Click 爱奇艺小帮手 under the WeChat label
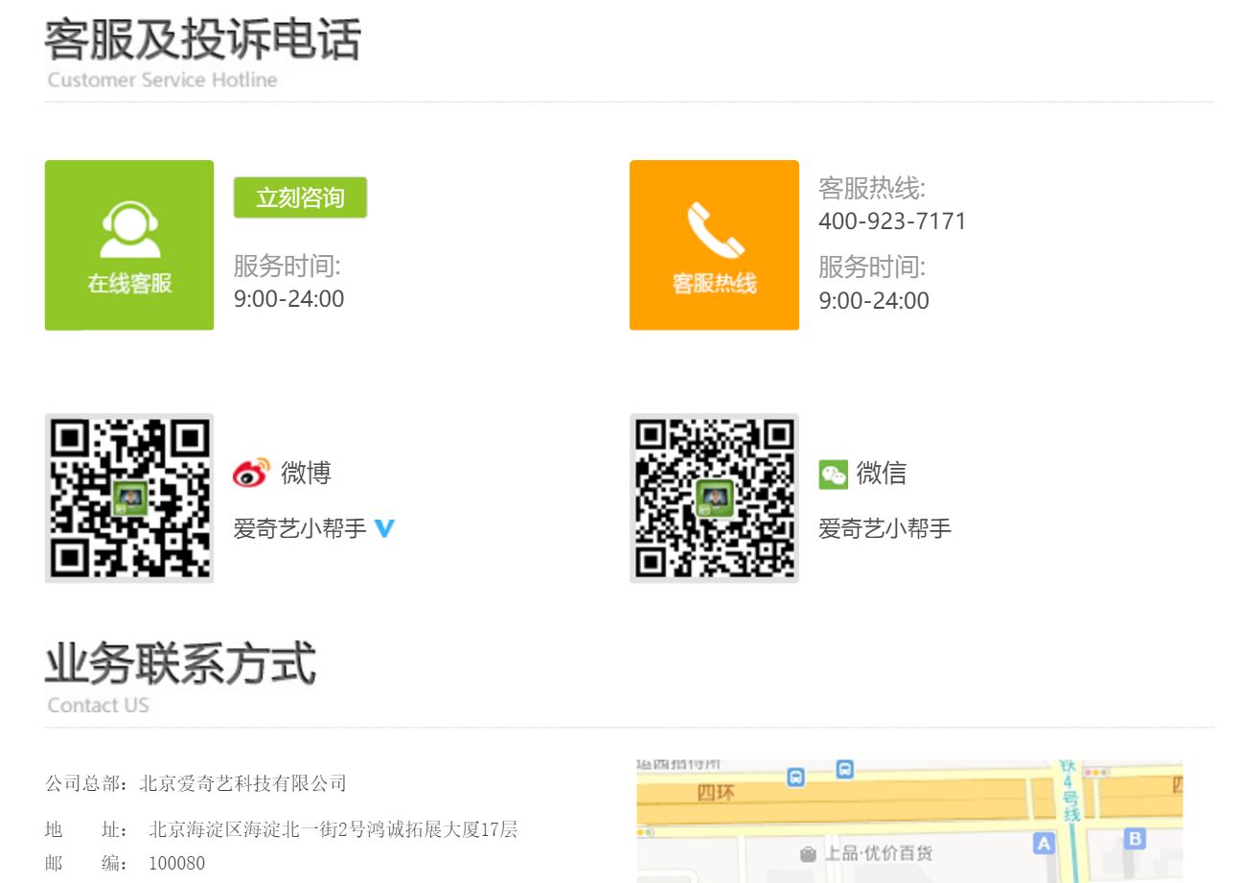The width and height of the screenshot is (1241, 883). [885, 528]
